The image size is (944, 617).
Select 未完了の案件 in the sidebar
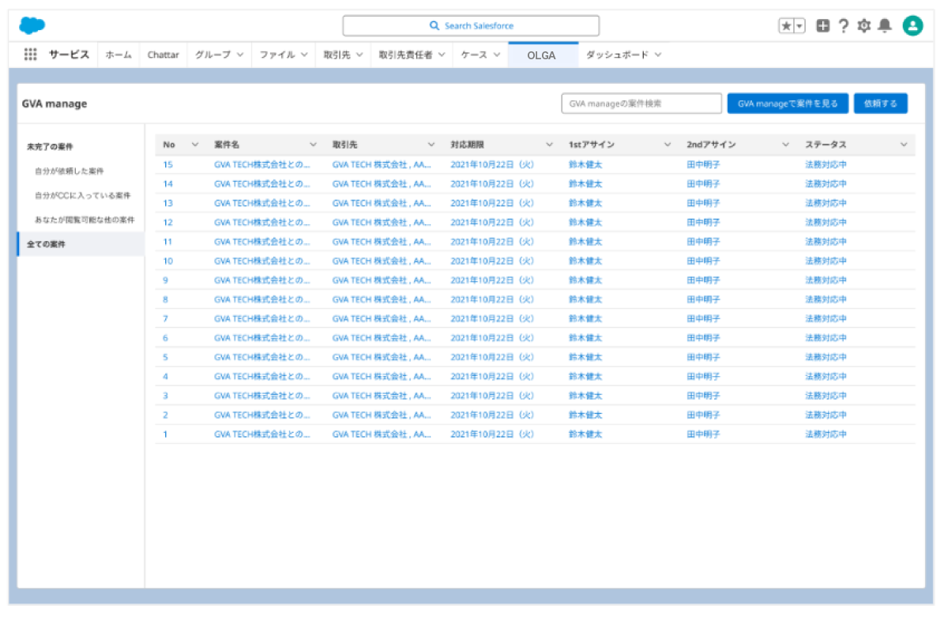pos(50,147)
